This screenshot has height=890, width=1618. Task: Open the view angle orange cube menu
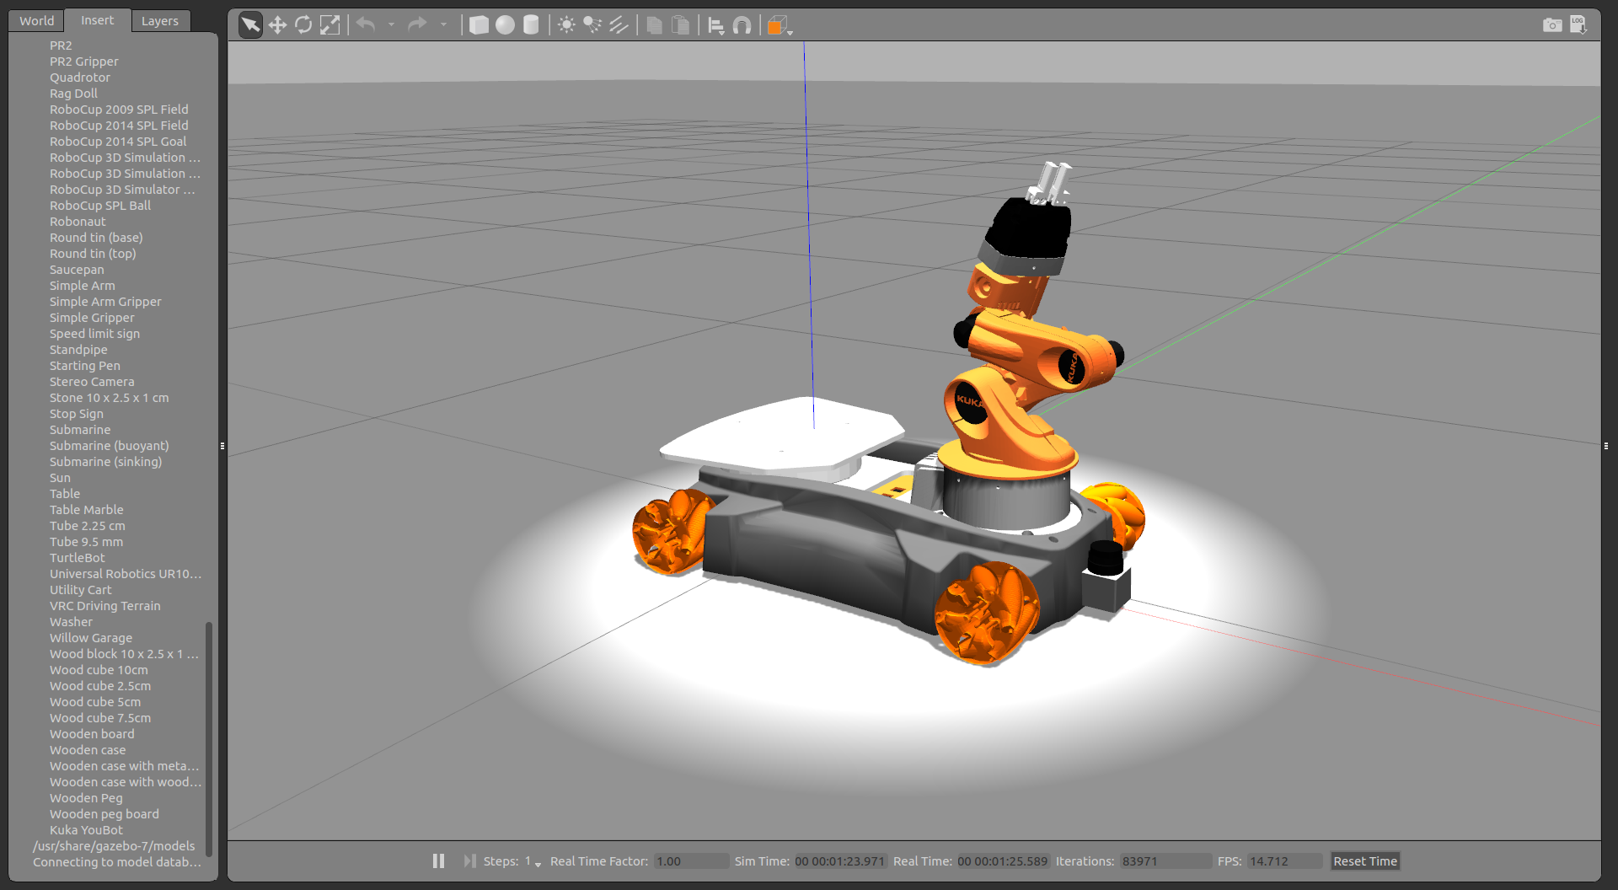[x=779, y=26]
